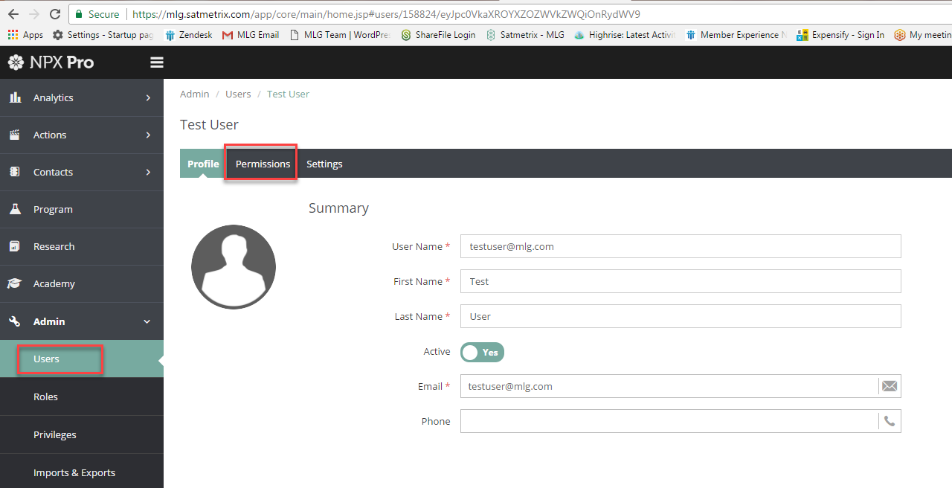The image size is (952, 488).
Task: Click the Admin breadcrumb link
Action: coord(194,94)
